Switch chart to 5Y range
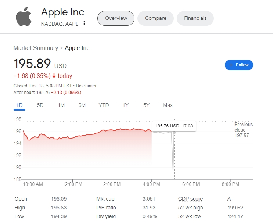The height and width of the screenshot is (223, 273). tap(146, 105)
